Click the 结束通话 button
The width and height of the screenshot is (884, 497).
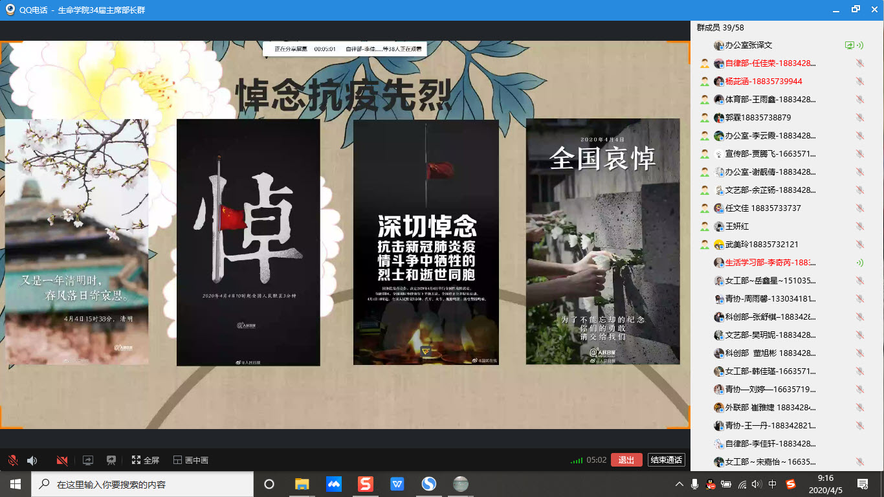pyautogui.click(x=667, y=460)
